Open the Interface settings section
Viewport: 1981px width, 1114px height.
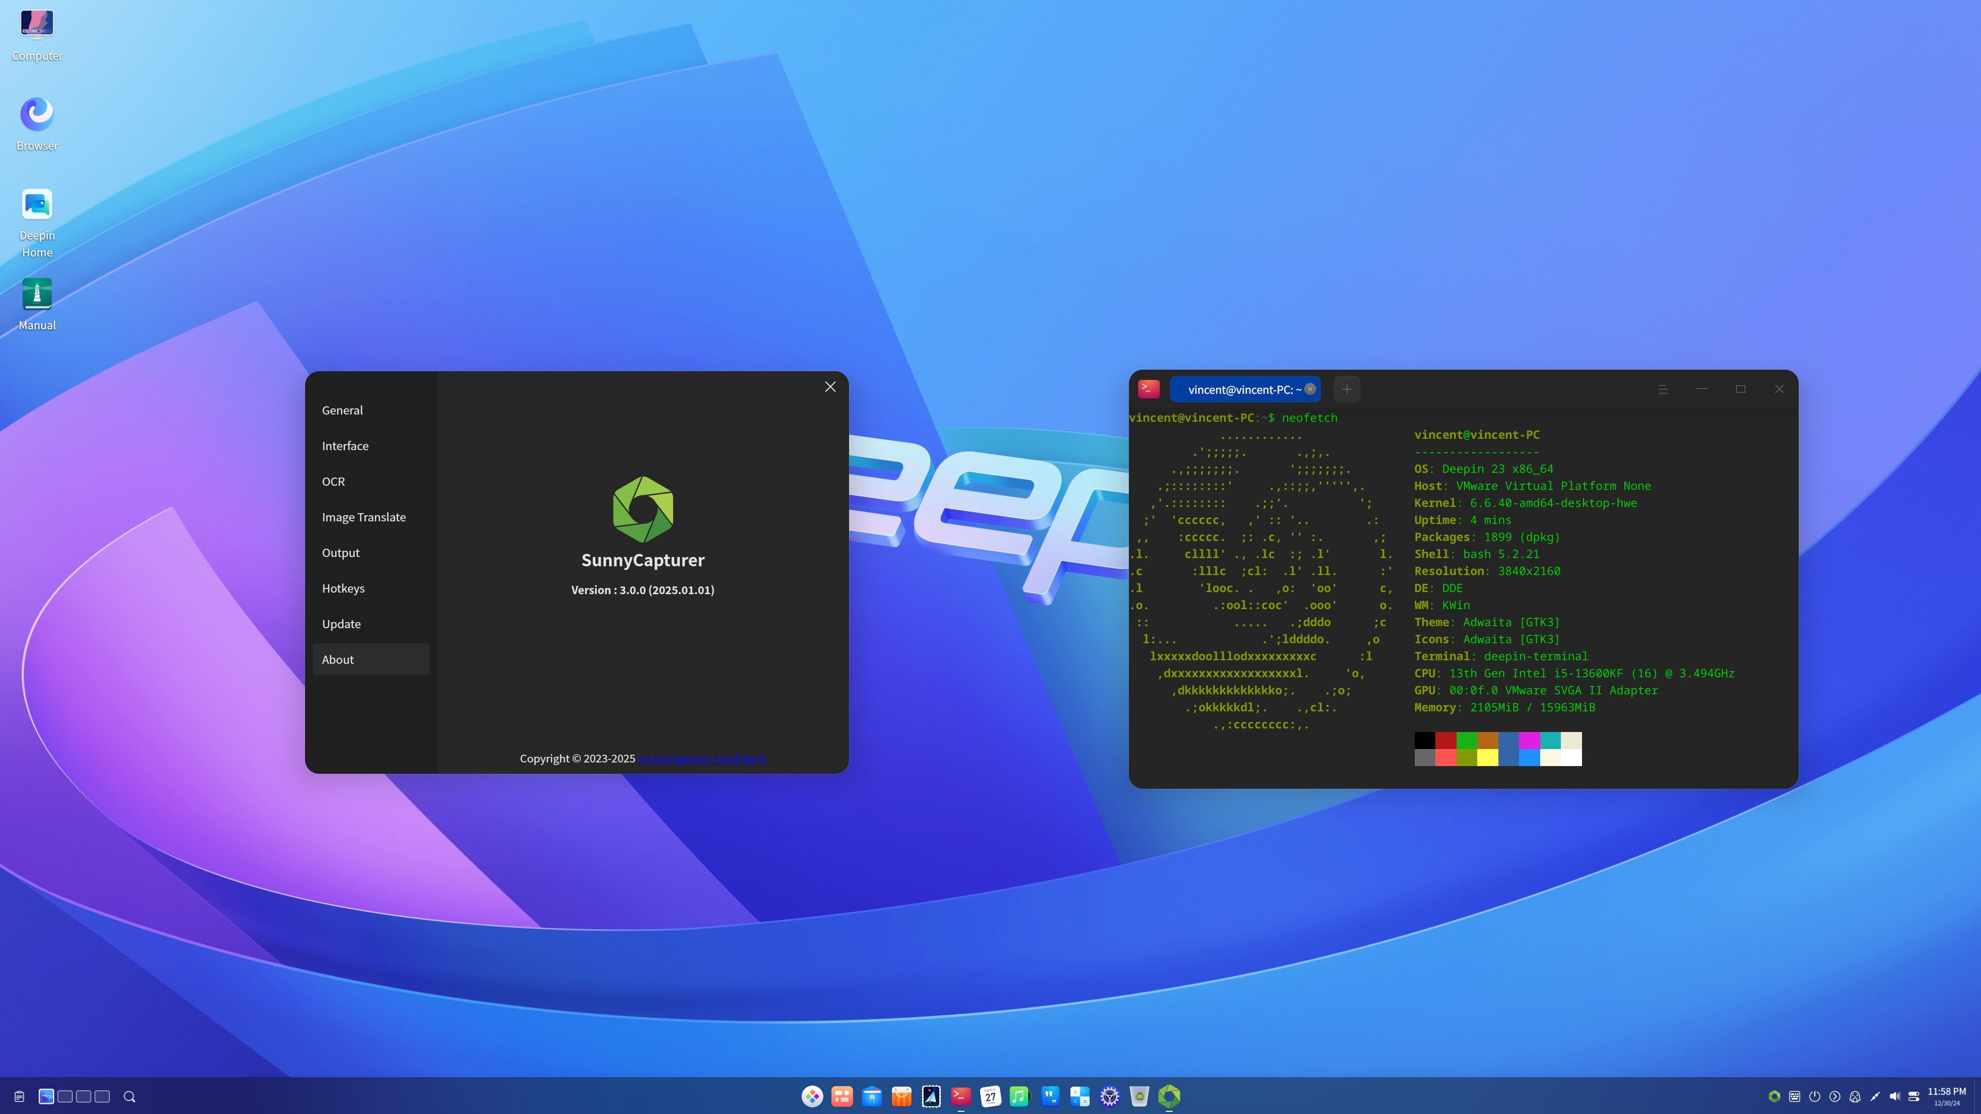[x=371, y=445]
